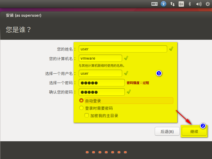Click the 后退(B) button
This screenshot has height=159, width=212.
tap(167, 131)
